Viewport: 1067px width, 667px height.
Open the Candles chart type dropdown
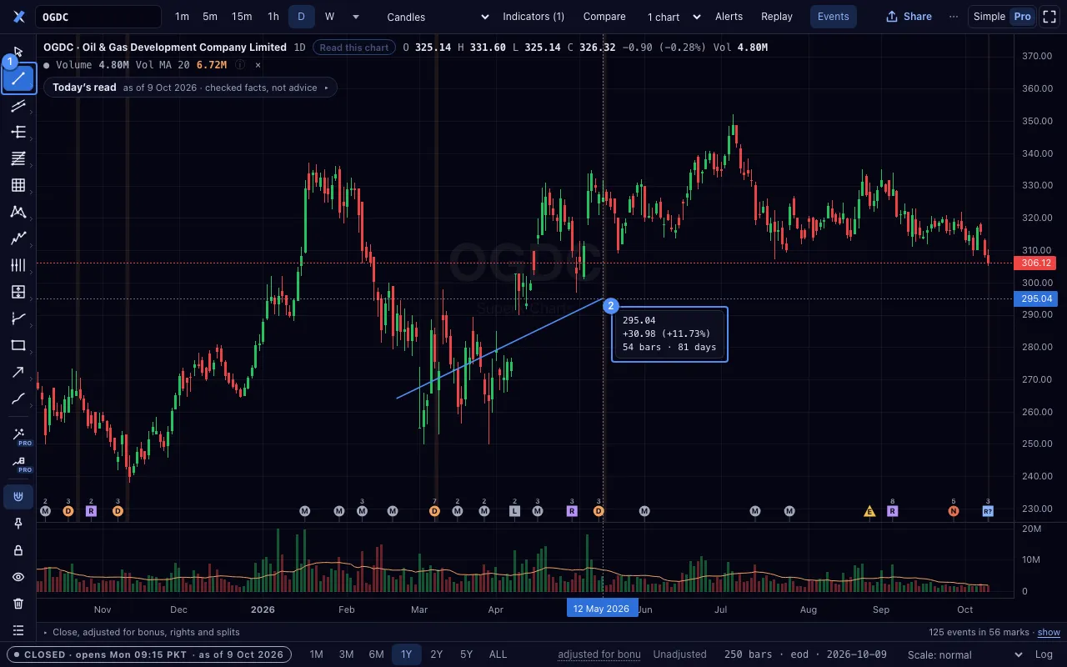coord(438,17)
